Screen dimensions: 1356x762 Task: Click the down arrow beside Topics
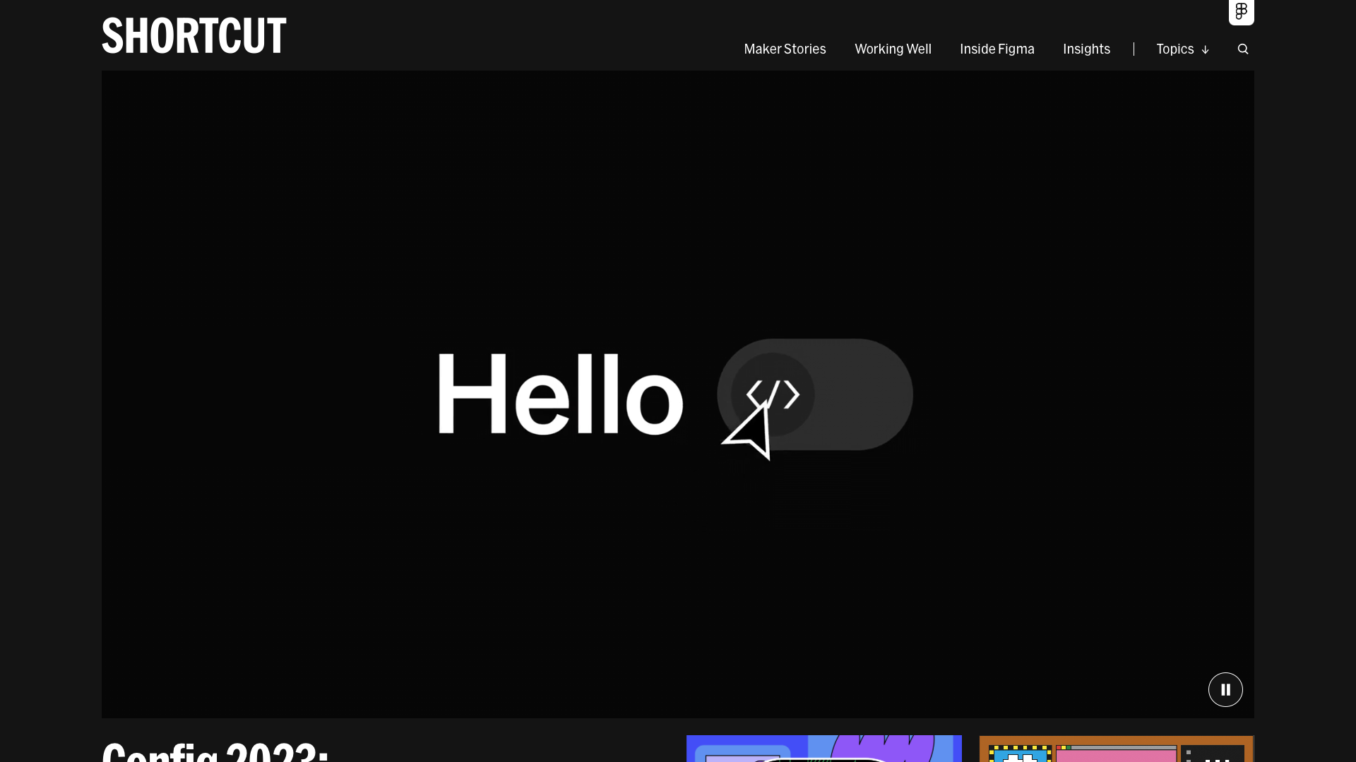(1205, 49)
